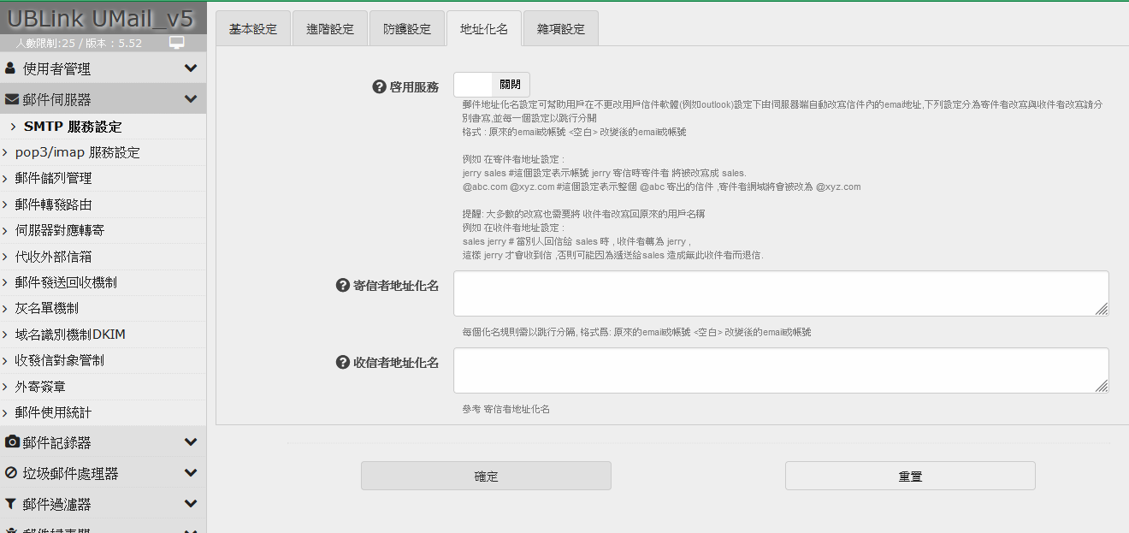Click the user icon for 使用者管理
Image resolution: width=1129 pixels, height=533 pixels.
coord(10,68)
